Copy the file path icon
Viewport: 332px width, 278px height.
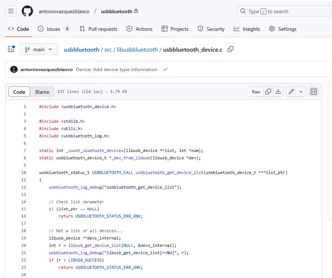[x=230, y=49]
